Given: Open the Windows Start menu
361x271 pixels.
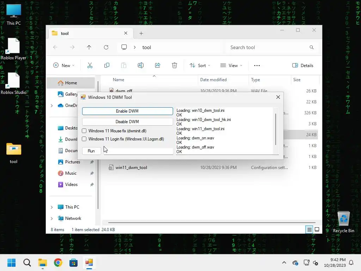Looking at the screenshot, I should (12, 263).
